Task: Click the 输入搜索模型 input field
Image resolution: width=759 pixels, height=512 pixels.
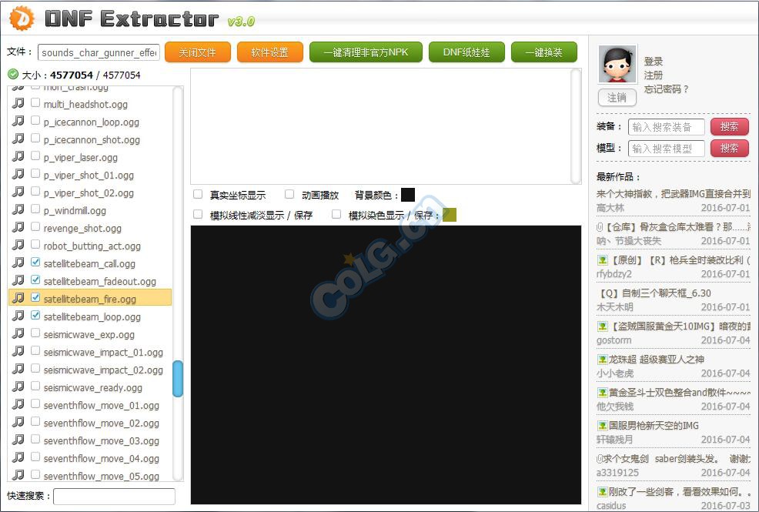Action: tap(667, 148)
